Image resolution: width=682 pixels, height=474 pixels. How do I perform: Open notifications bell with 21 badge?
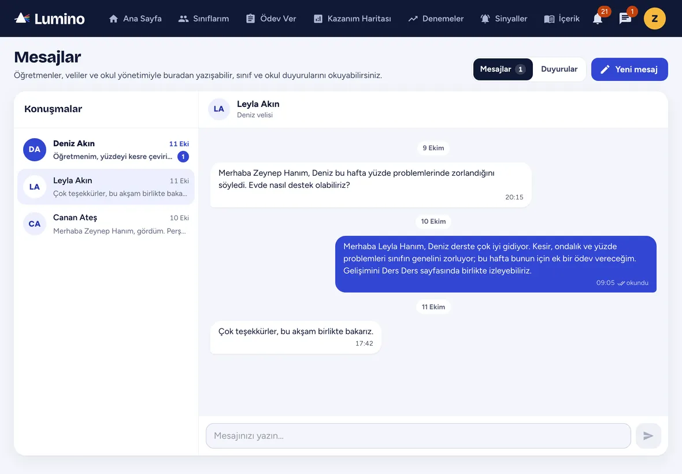(x=598, y=18)
